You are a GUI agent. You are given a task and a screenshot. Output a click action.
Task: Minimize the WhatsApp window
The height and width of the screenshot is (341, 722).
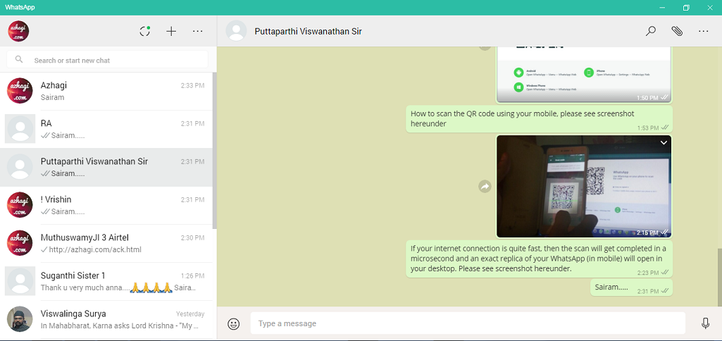662,7
